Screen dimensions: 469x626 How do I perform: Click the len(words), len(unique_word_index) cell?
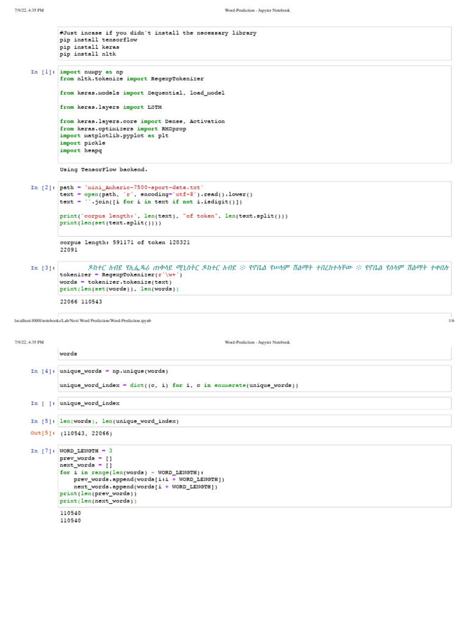(254, 421)
